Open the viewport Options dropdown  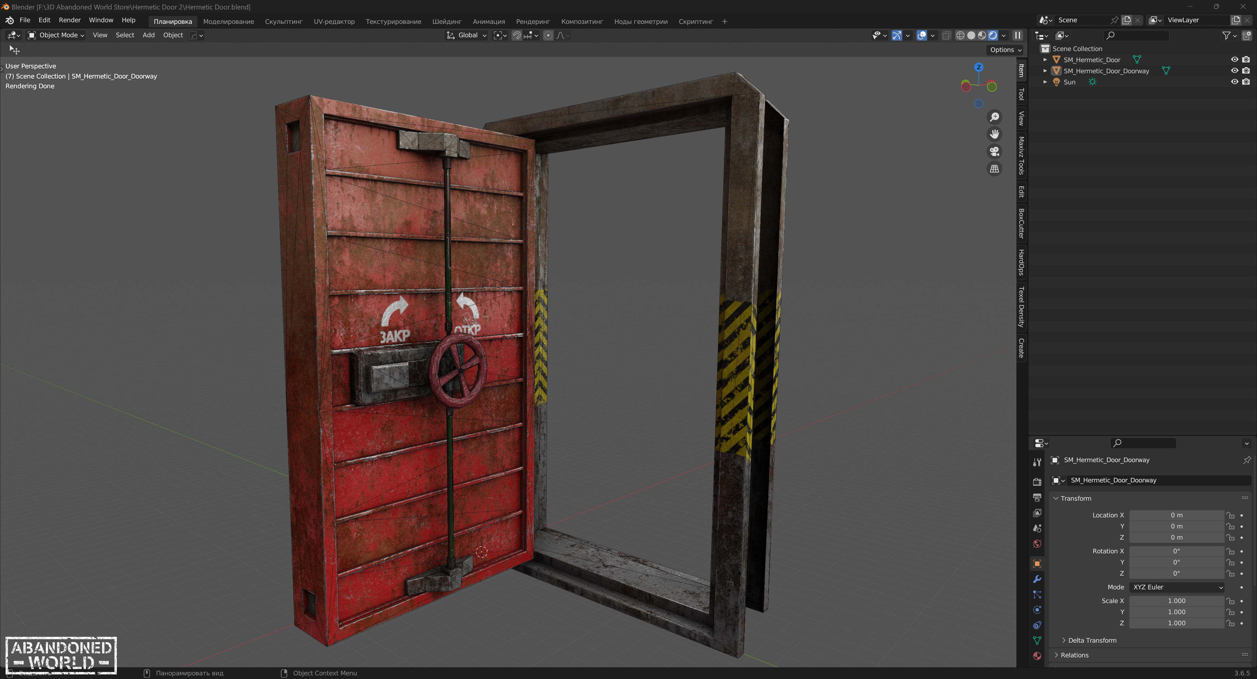(1005, 50)
